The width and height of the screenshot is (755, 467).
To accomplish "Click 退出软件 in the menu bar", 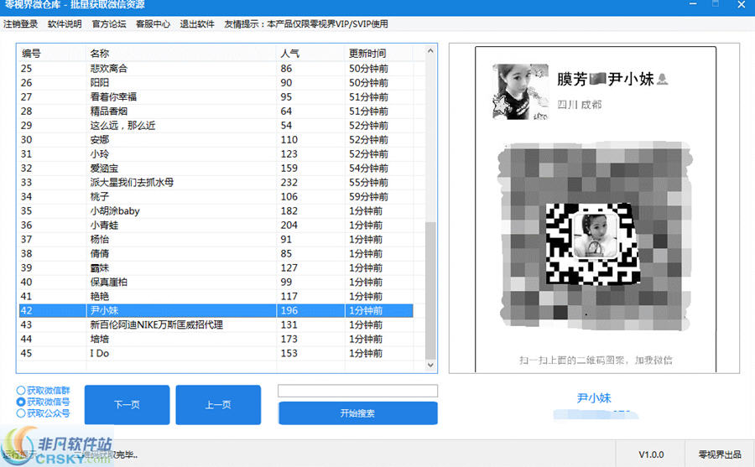I will 197,24.
